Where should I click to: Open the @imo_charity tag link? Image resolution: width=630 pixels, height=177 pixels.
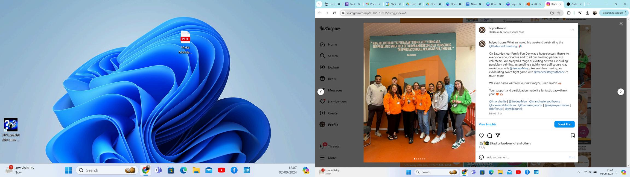point(498,101)
